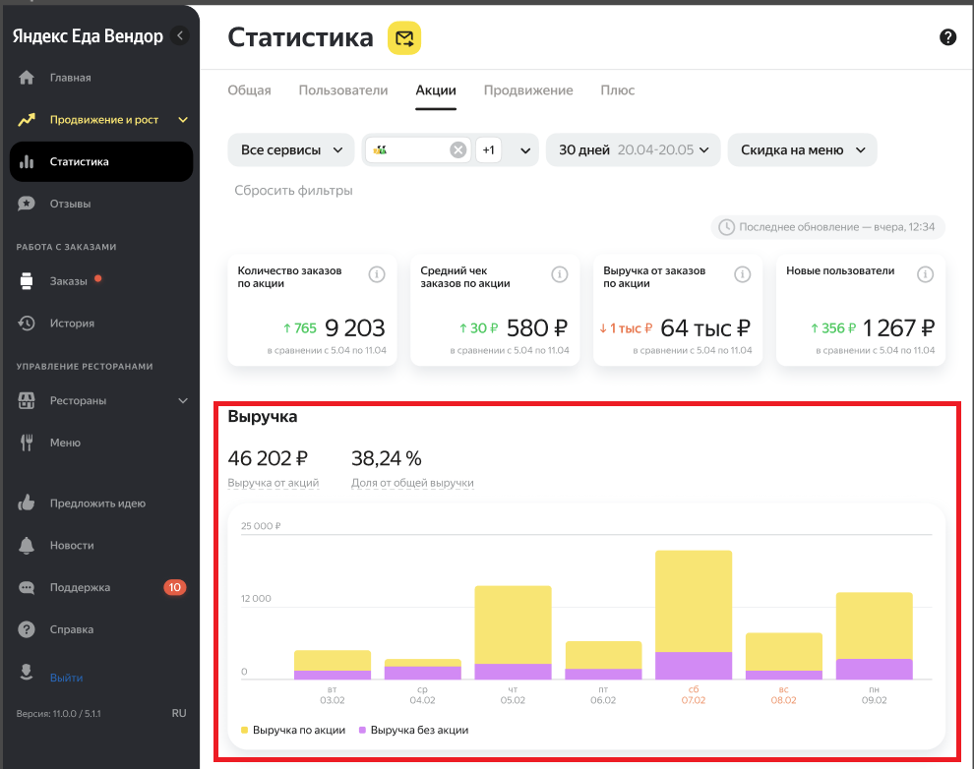Expand the 30 дней date range dropdown
The image size is (974, 769).
(634, 150)
